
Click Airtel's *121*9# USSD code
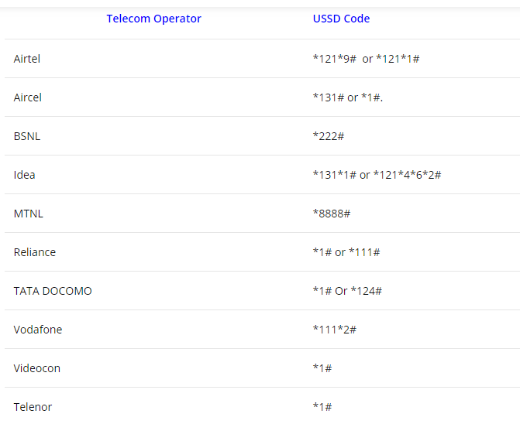(x=334, y=59)
